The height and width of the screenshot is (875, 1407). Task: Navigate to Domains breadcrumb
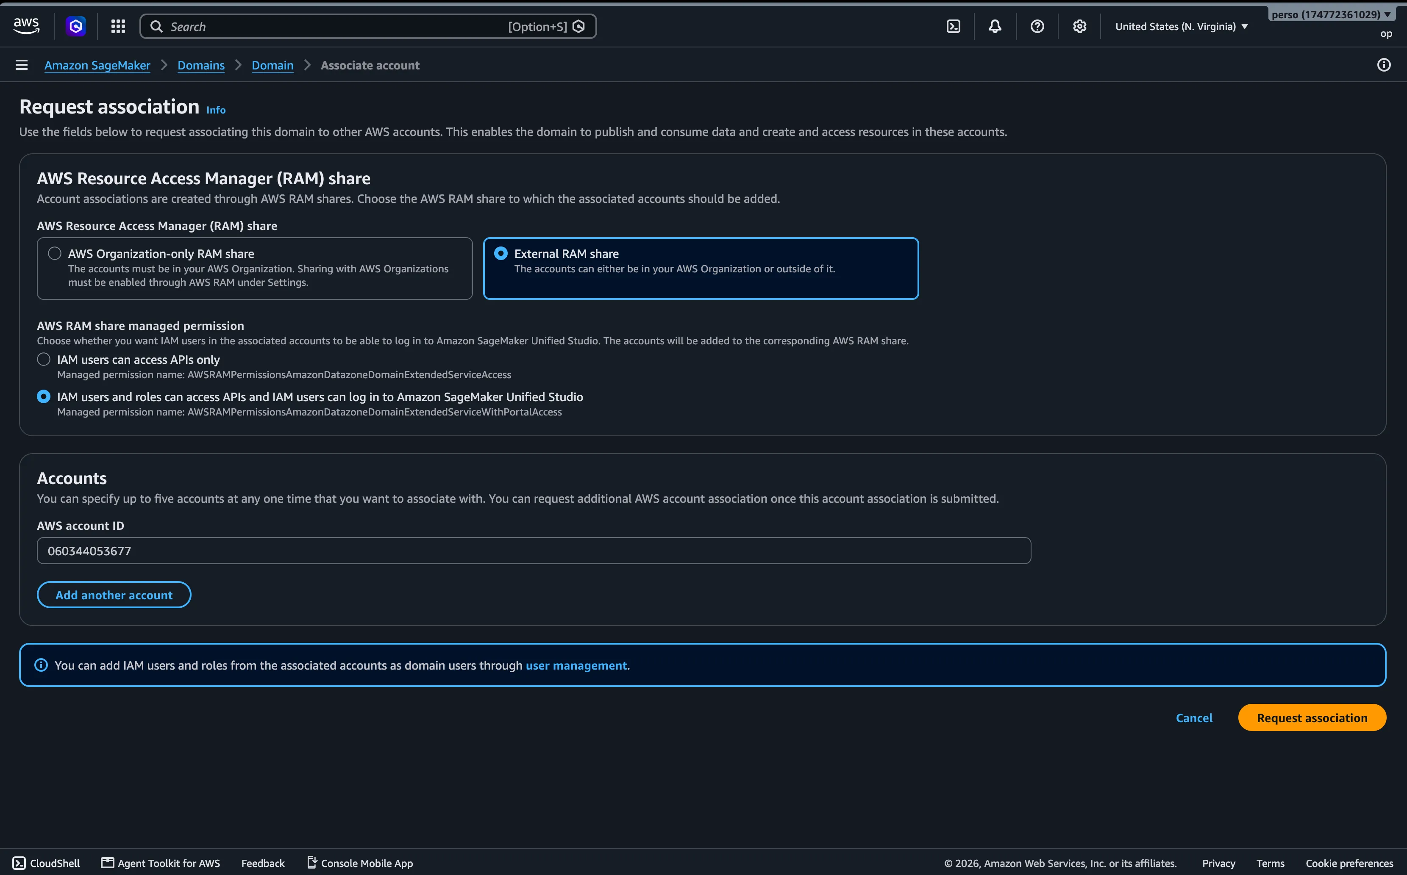[201, 65]
